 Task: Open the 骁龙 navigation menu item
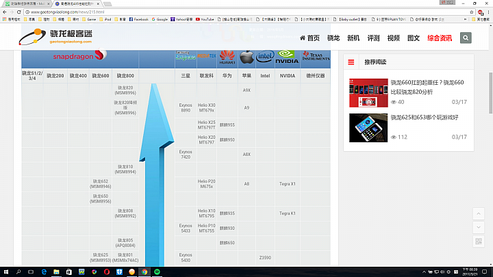(333, 38)
